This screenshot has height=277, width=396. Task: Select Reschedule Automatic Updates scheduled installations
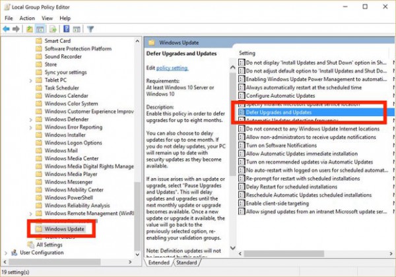point(309,195)
